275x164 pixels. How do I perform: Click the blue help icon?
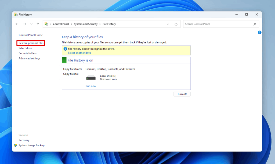click(259, 32)
